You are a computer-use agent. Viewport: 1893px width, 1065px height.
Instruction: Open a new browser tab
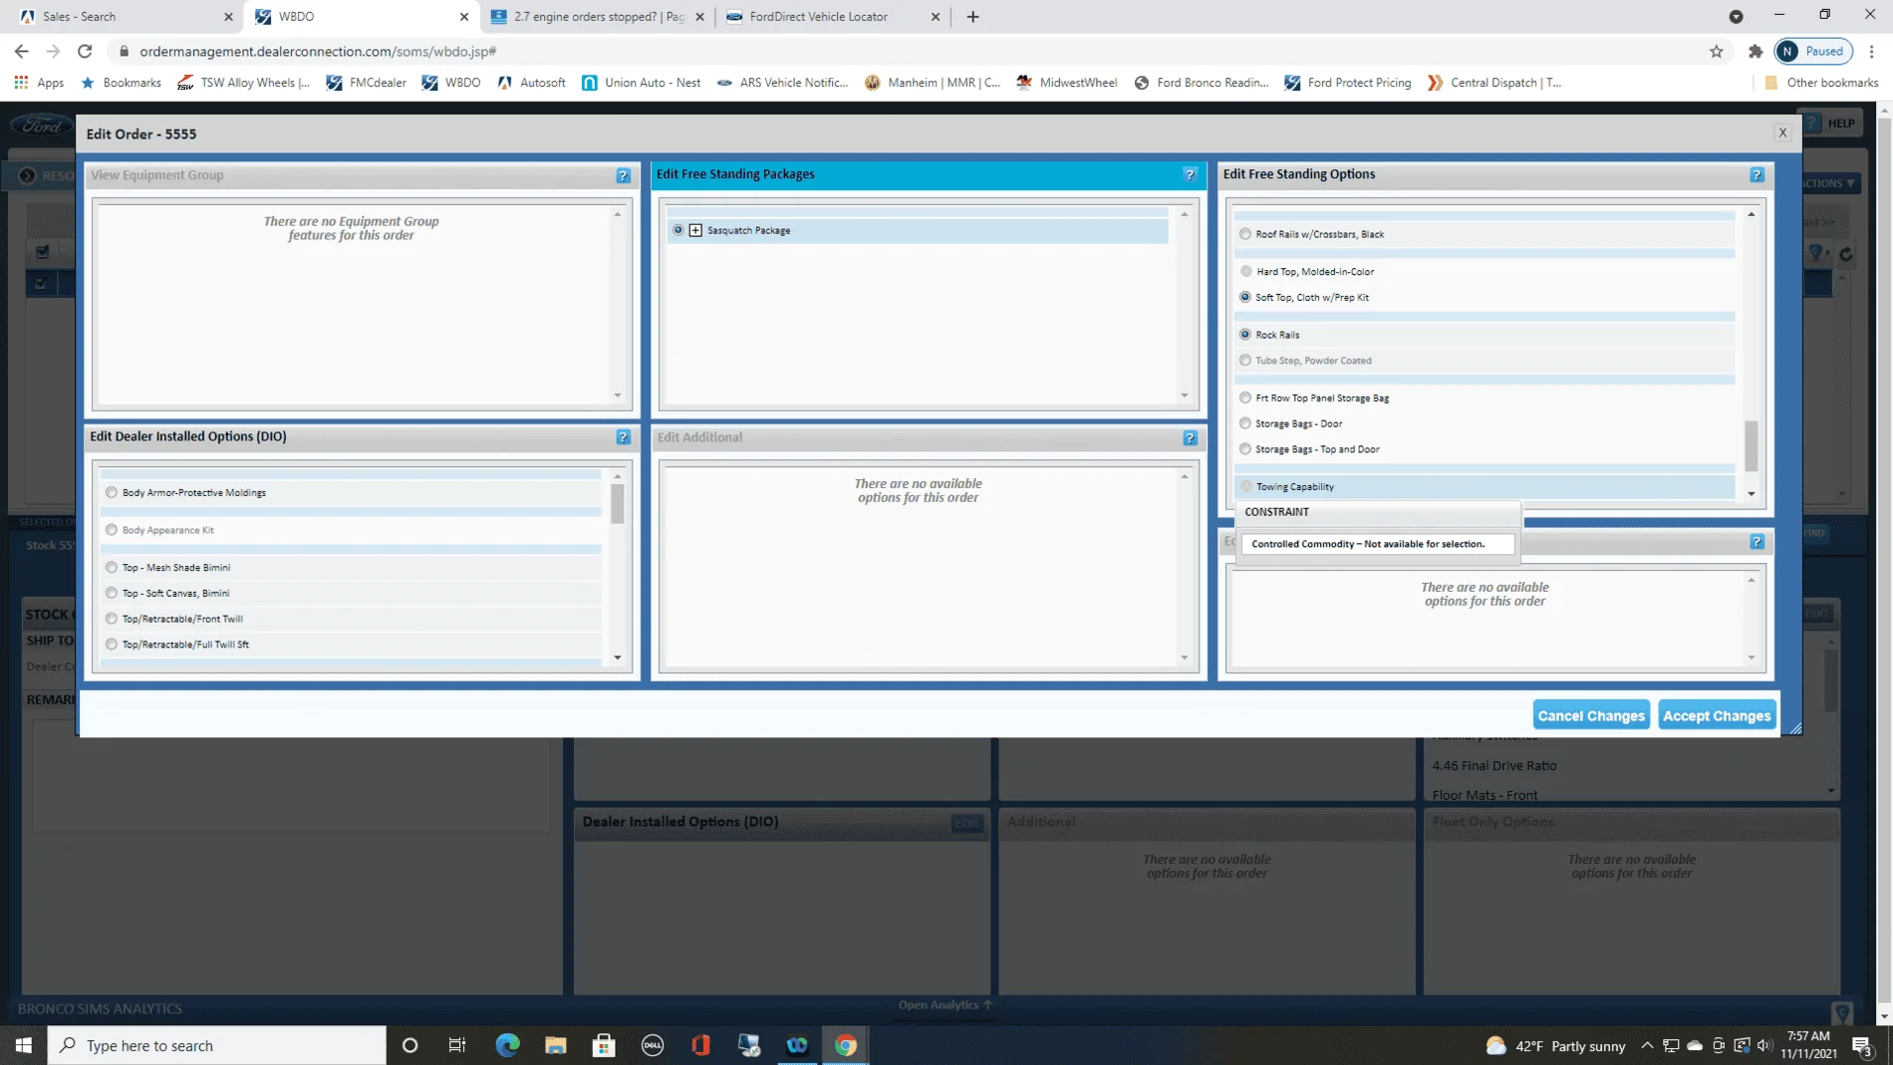972,16
